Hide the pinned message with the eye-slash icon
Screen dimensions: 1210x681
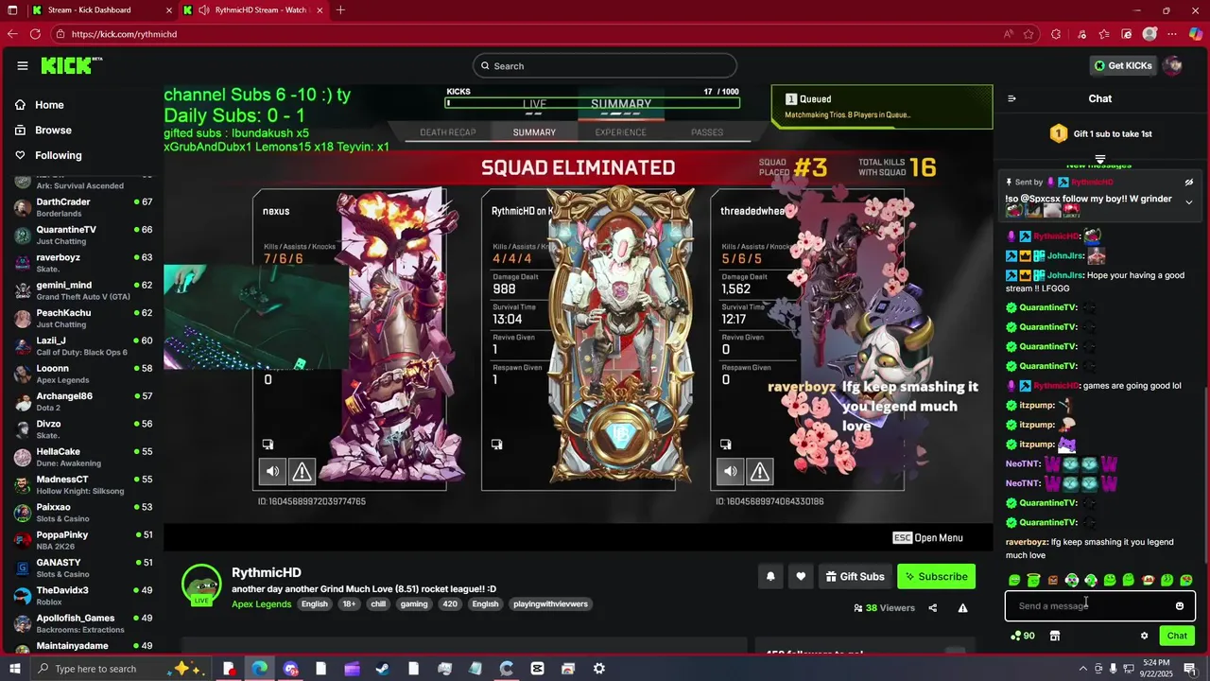(1189, 182)
